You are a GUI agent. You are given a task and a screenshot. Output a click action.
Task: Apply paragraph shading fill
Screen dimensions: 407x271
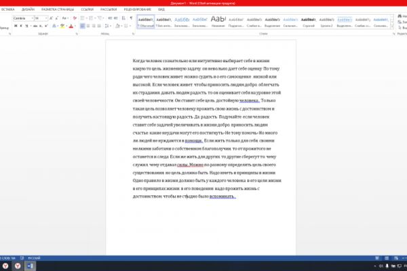point(117,26)
